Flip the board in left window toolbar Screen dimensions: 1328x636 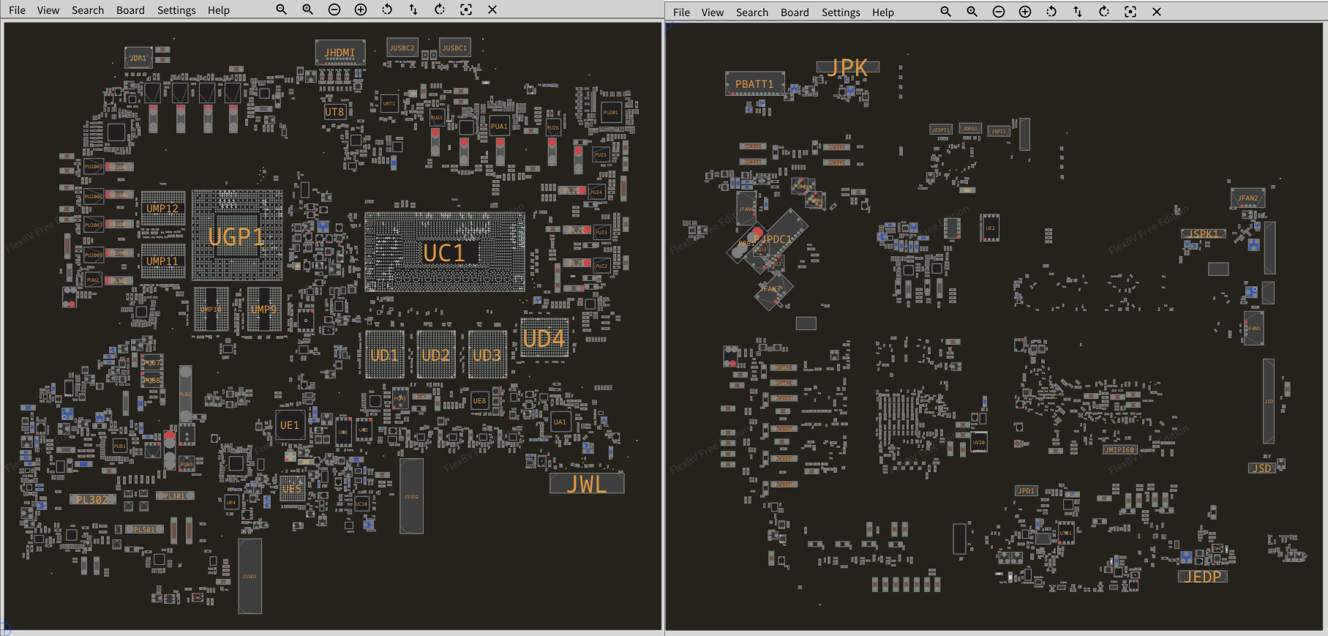coord(413,10)
